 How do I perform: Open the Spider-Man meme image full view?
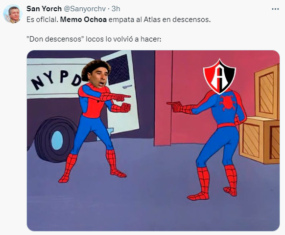coord(153,141)
